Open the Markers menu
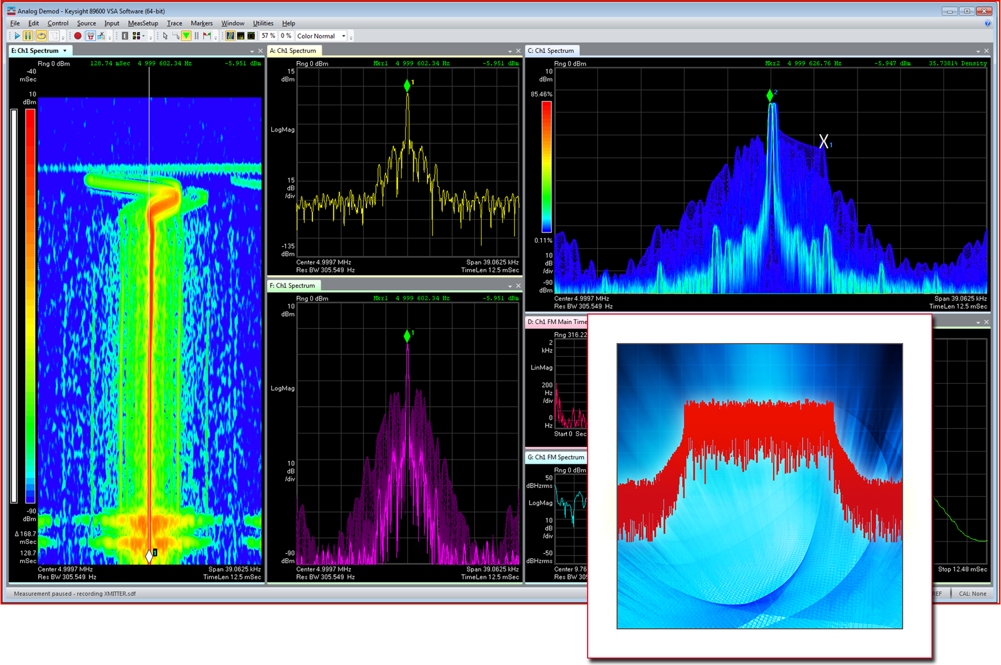The image size is (1001, 665). point(202,23)
